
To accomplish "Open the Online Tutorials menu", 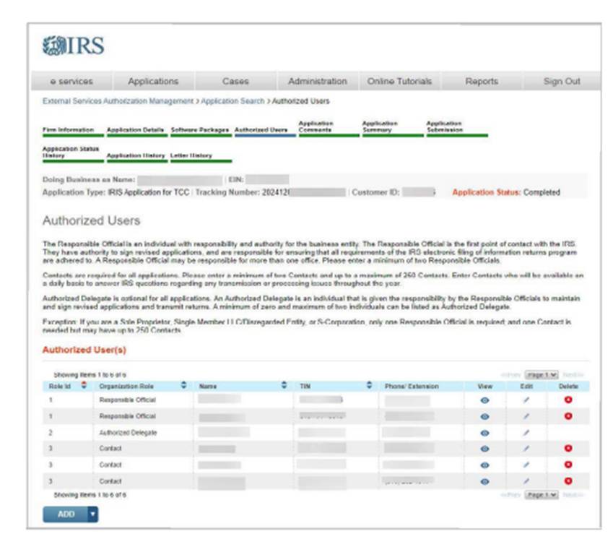I will click(x=399, y=82).
